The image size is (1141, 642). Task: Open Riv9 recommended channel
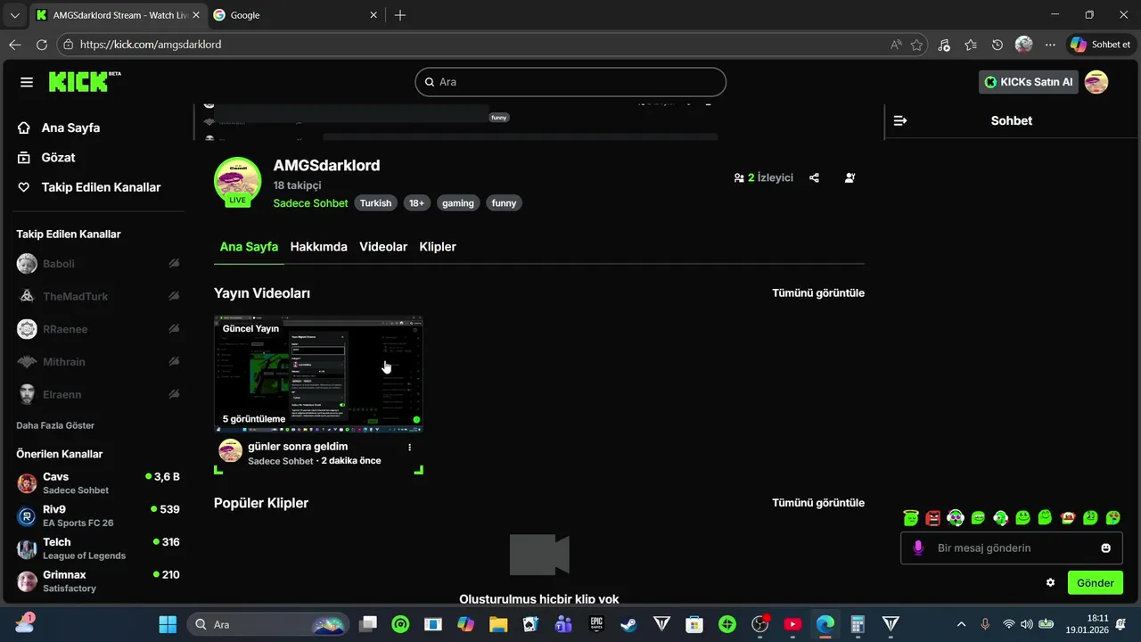tap(98, 516)
